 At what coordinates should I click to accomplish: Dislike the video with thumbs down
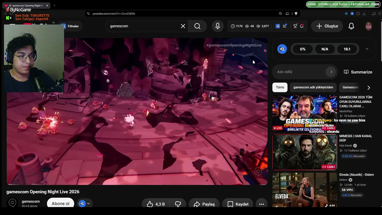click(x=178, y=204)
